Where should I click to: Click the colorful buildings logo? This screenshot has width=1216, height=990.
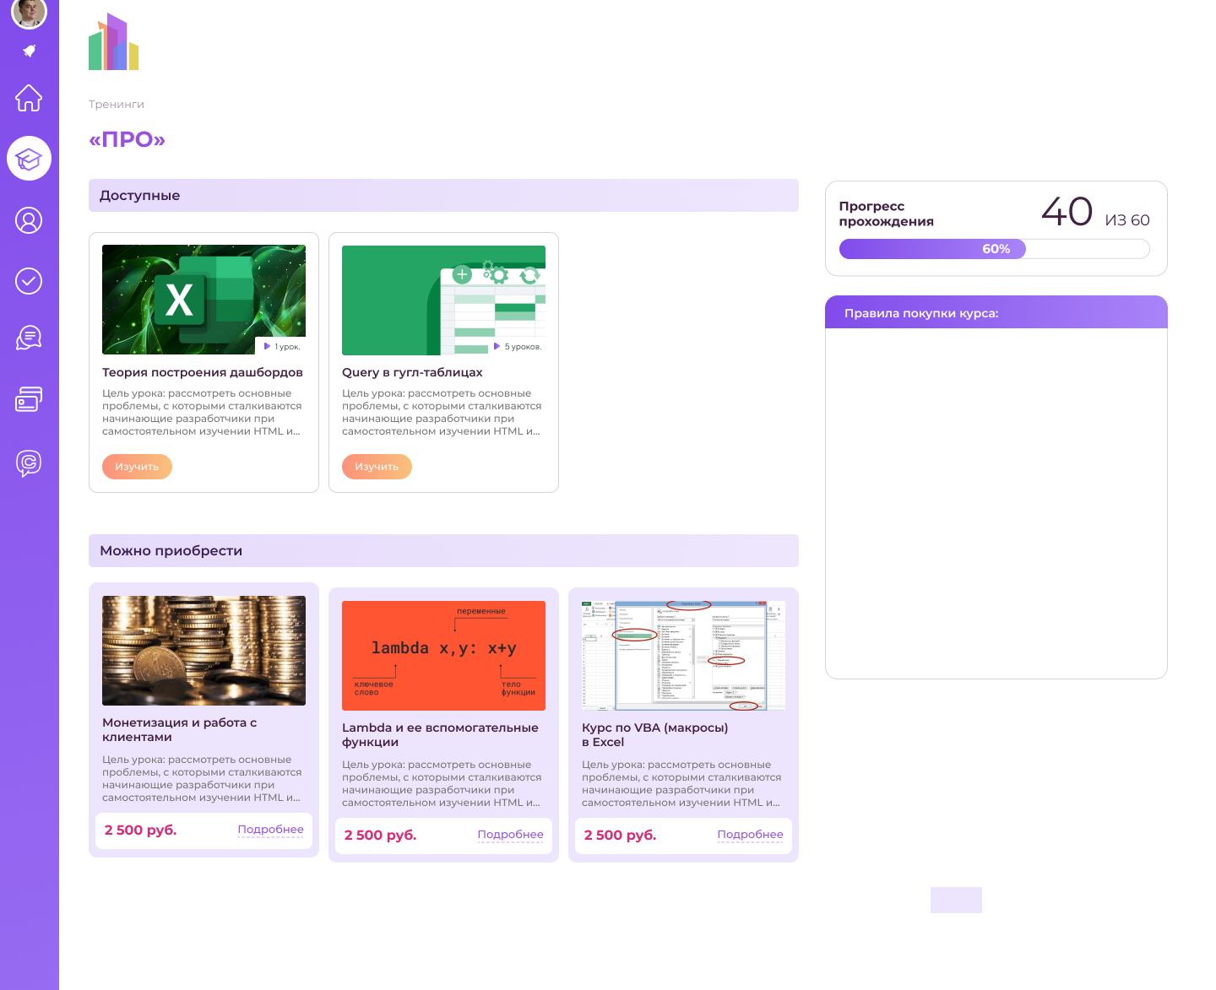(x=113, y=42)
